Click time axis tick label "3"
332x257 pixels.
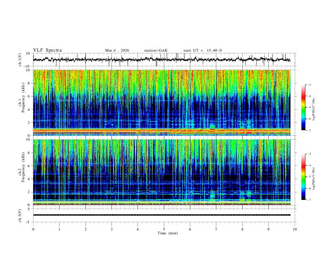click(112, 229)
